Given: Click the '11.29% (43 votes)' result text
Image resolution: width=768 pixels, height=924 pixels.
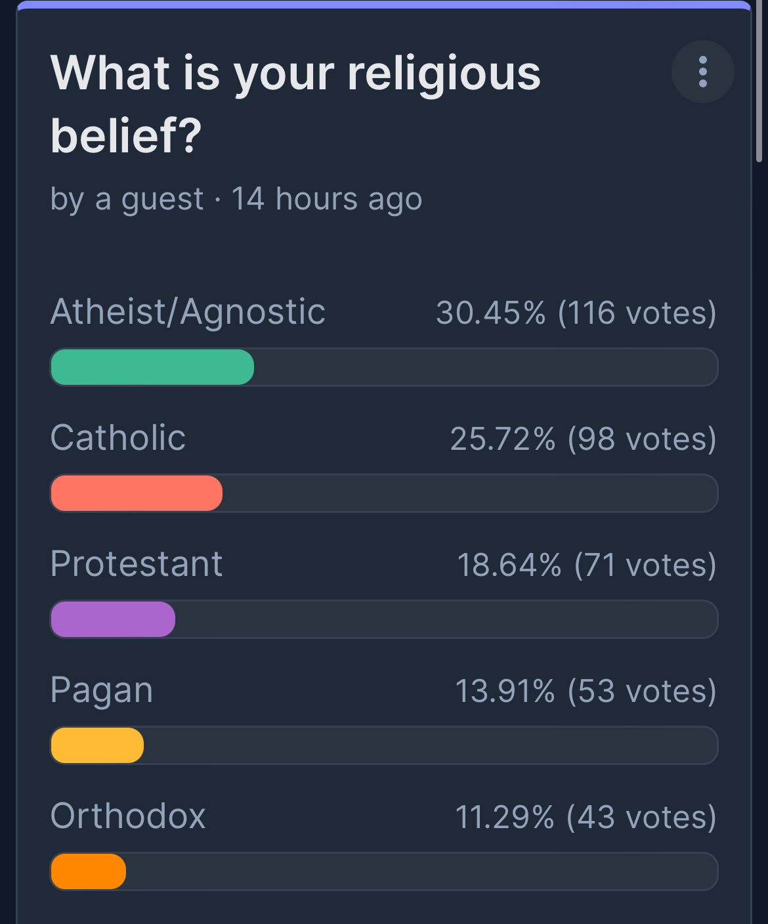Looking at the screenshot, I should pos(586,817).
